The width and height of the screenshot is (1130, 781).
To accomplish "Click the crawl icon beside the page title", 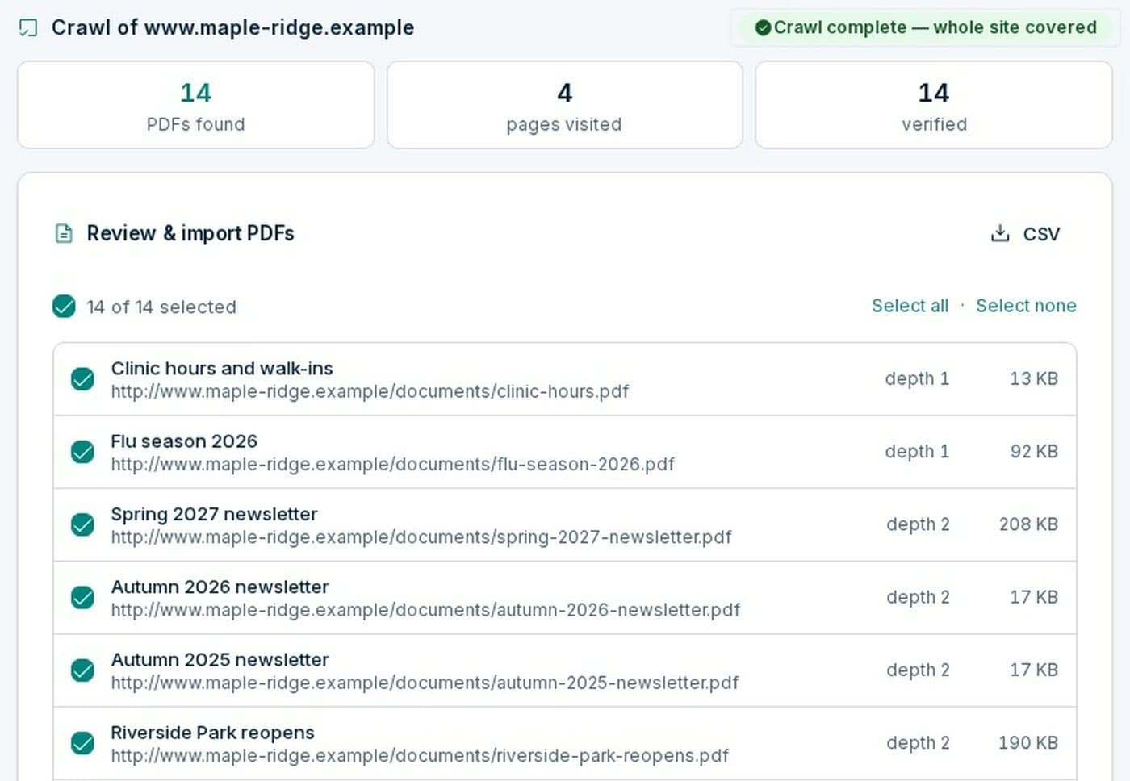I will point(28,28).
